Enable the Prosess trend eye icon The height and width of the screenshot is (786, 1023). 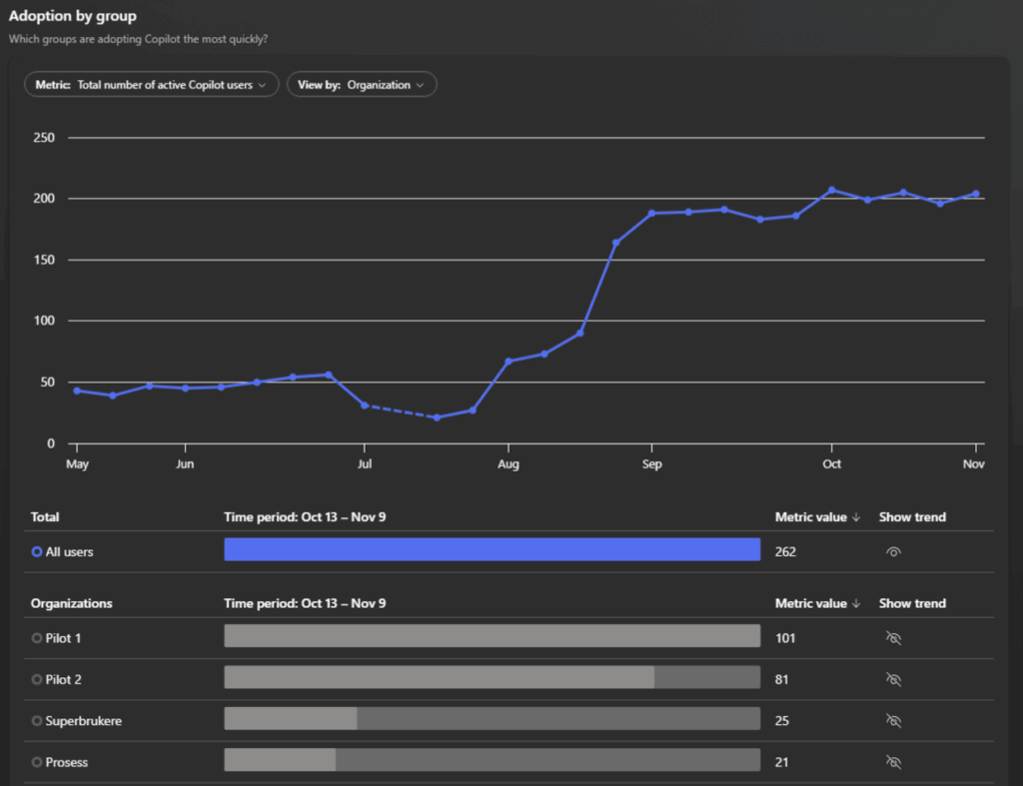pos(894,762)
